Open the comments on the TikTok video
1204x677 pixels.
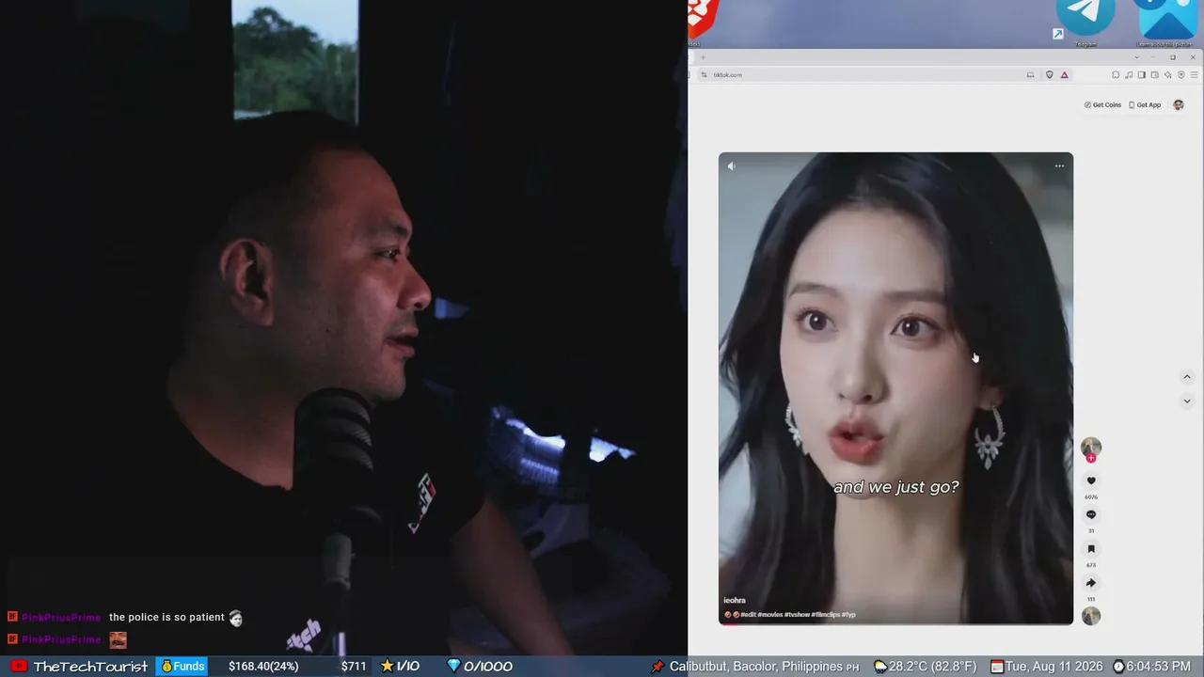(x=1091, y=514)
